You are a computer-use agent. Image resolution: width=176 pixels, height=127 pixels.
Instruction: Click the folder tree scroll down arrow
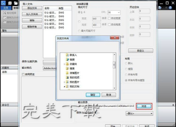click(114, 88)
